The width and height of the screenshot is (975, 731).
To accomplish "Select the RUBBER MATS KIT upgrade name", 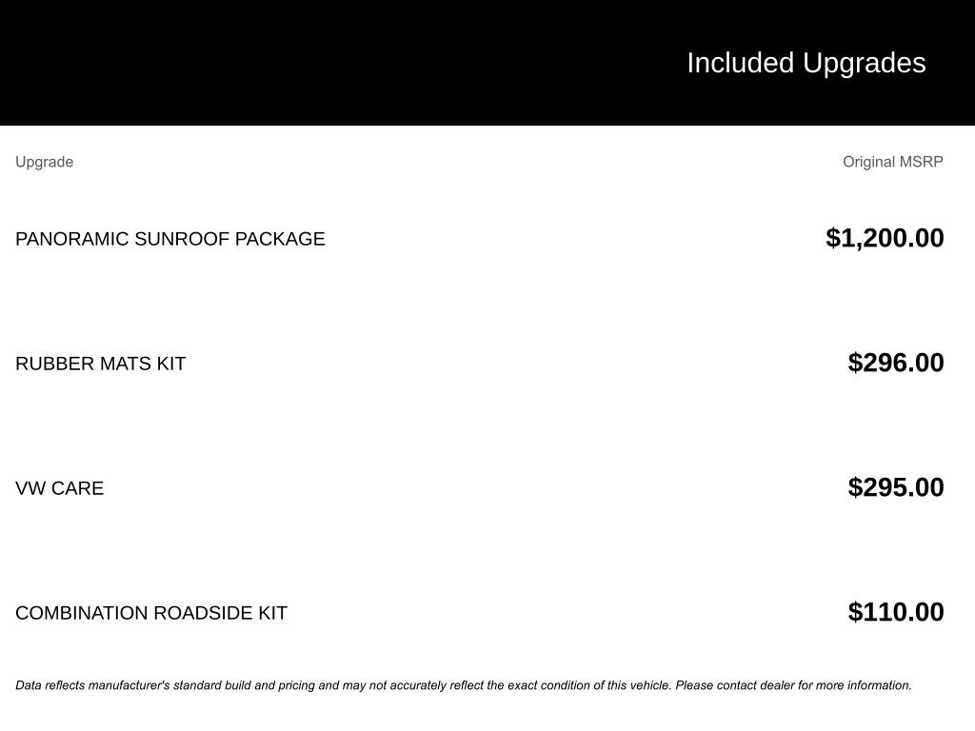I will tap(101, 364).
